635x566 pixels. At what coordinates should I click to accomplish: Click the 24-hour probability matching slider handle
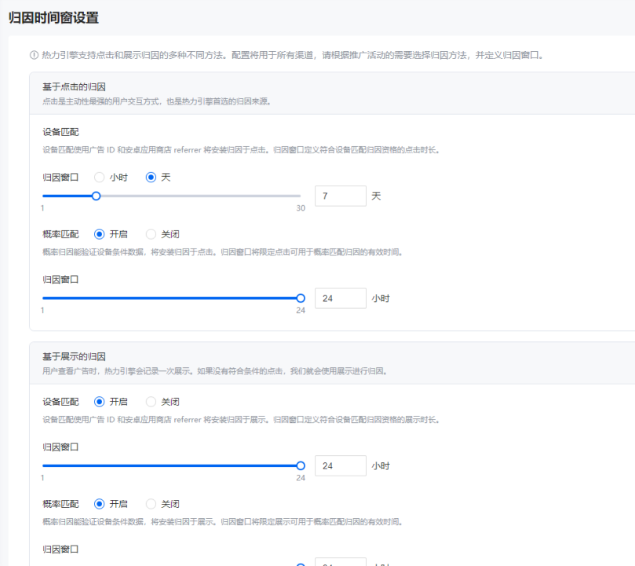(x=300, y=298)
